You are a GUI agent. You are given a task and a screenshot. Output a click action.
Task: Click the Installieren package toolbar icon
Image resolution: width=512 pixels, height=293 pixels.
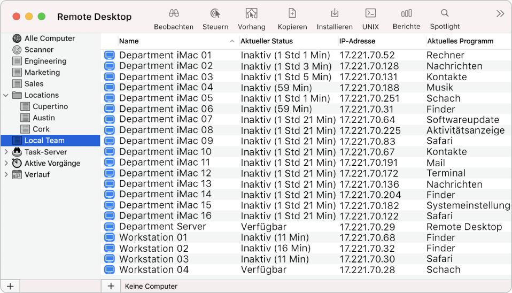coord(335,14)
